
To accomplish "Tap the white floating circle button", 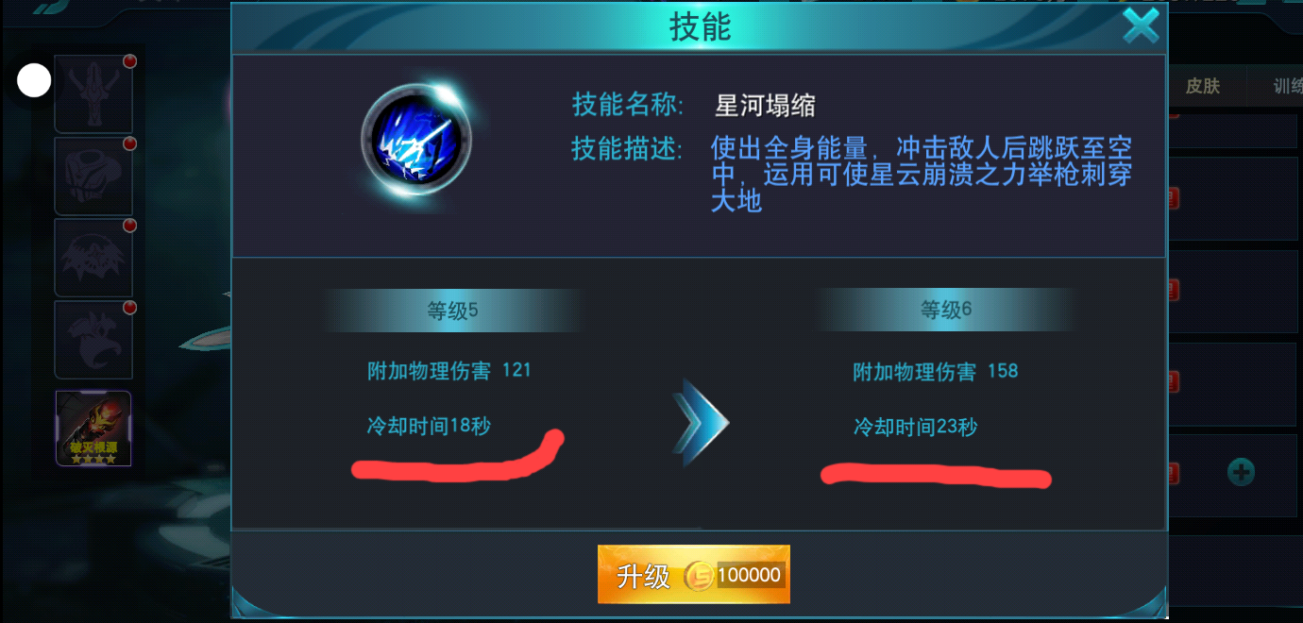I will (x=34, y=81).
